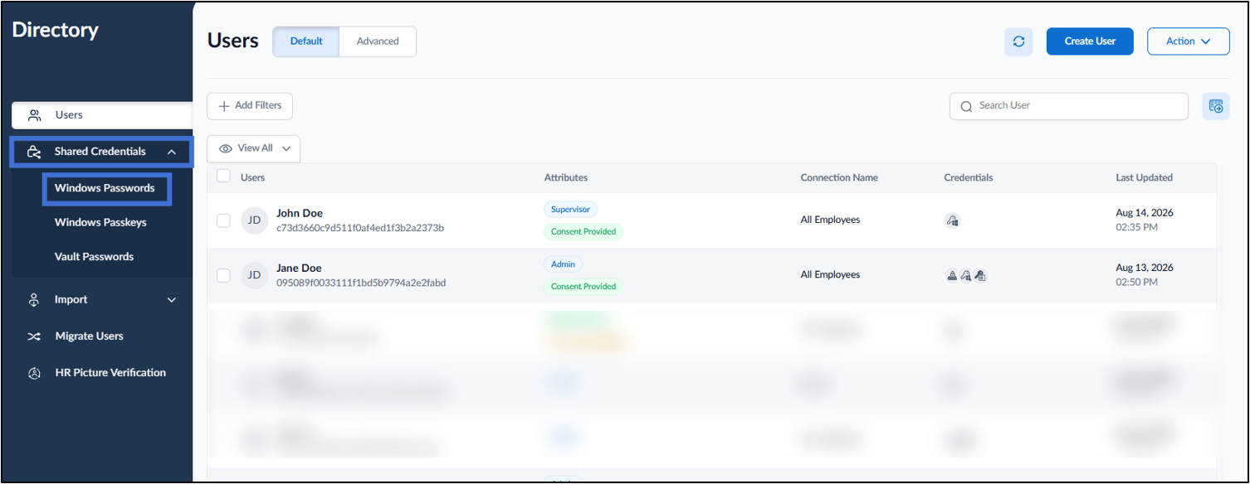The width and height of the screenshot is (1250, 484).
Task: Click the Aug 14, 2026 date
Action: (x=1145, y=213)
